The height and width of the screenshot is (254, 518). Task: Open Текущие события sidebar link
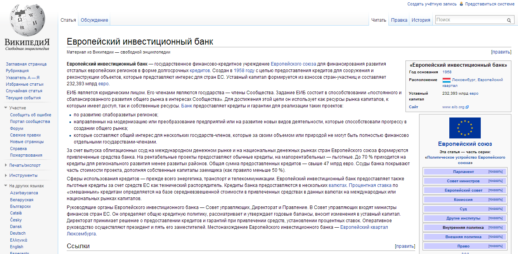23,98
